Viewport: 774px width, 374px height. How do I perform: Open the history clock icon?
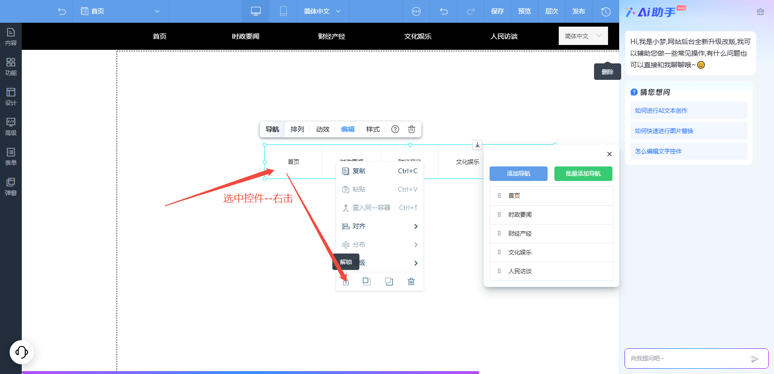[606, 11]
